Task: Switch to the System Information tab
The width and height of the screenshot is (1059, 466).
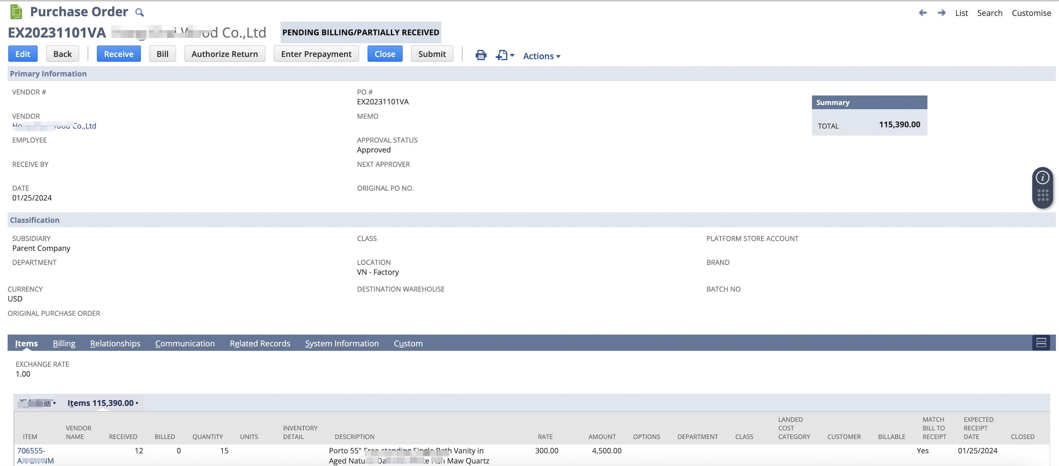Action: tap(342, 343)
